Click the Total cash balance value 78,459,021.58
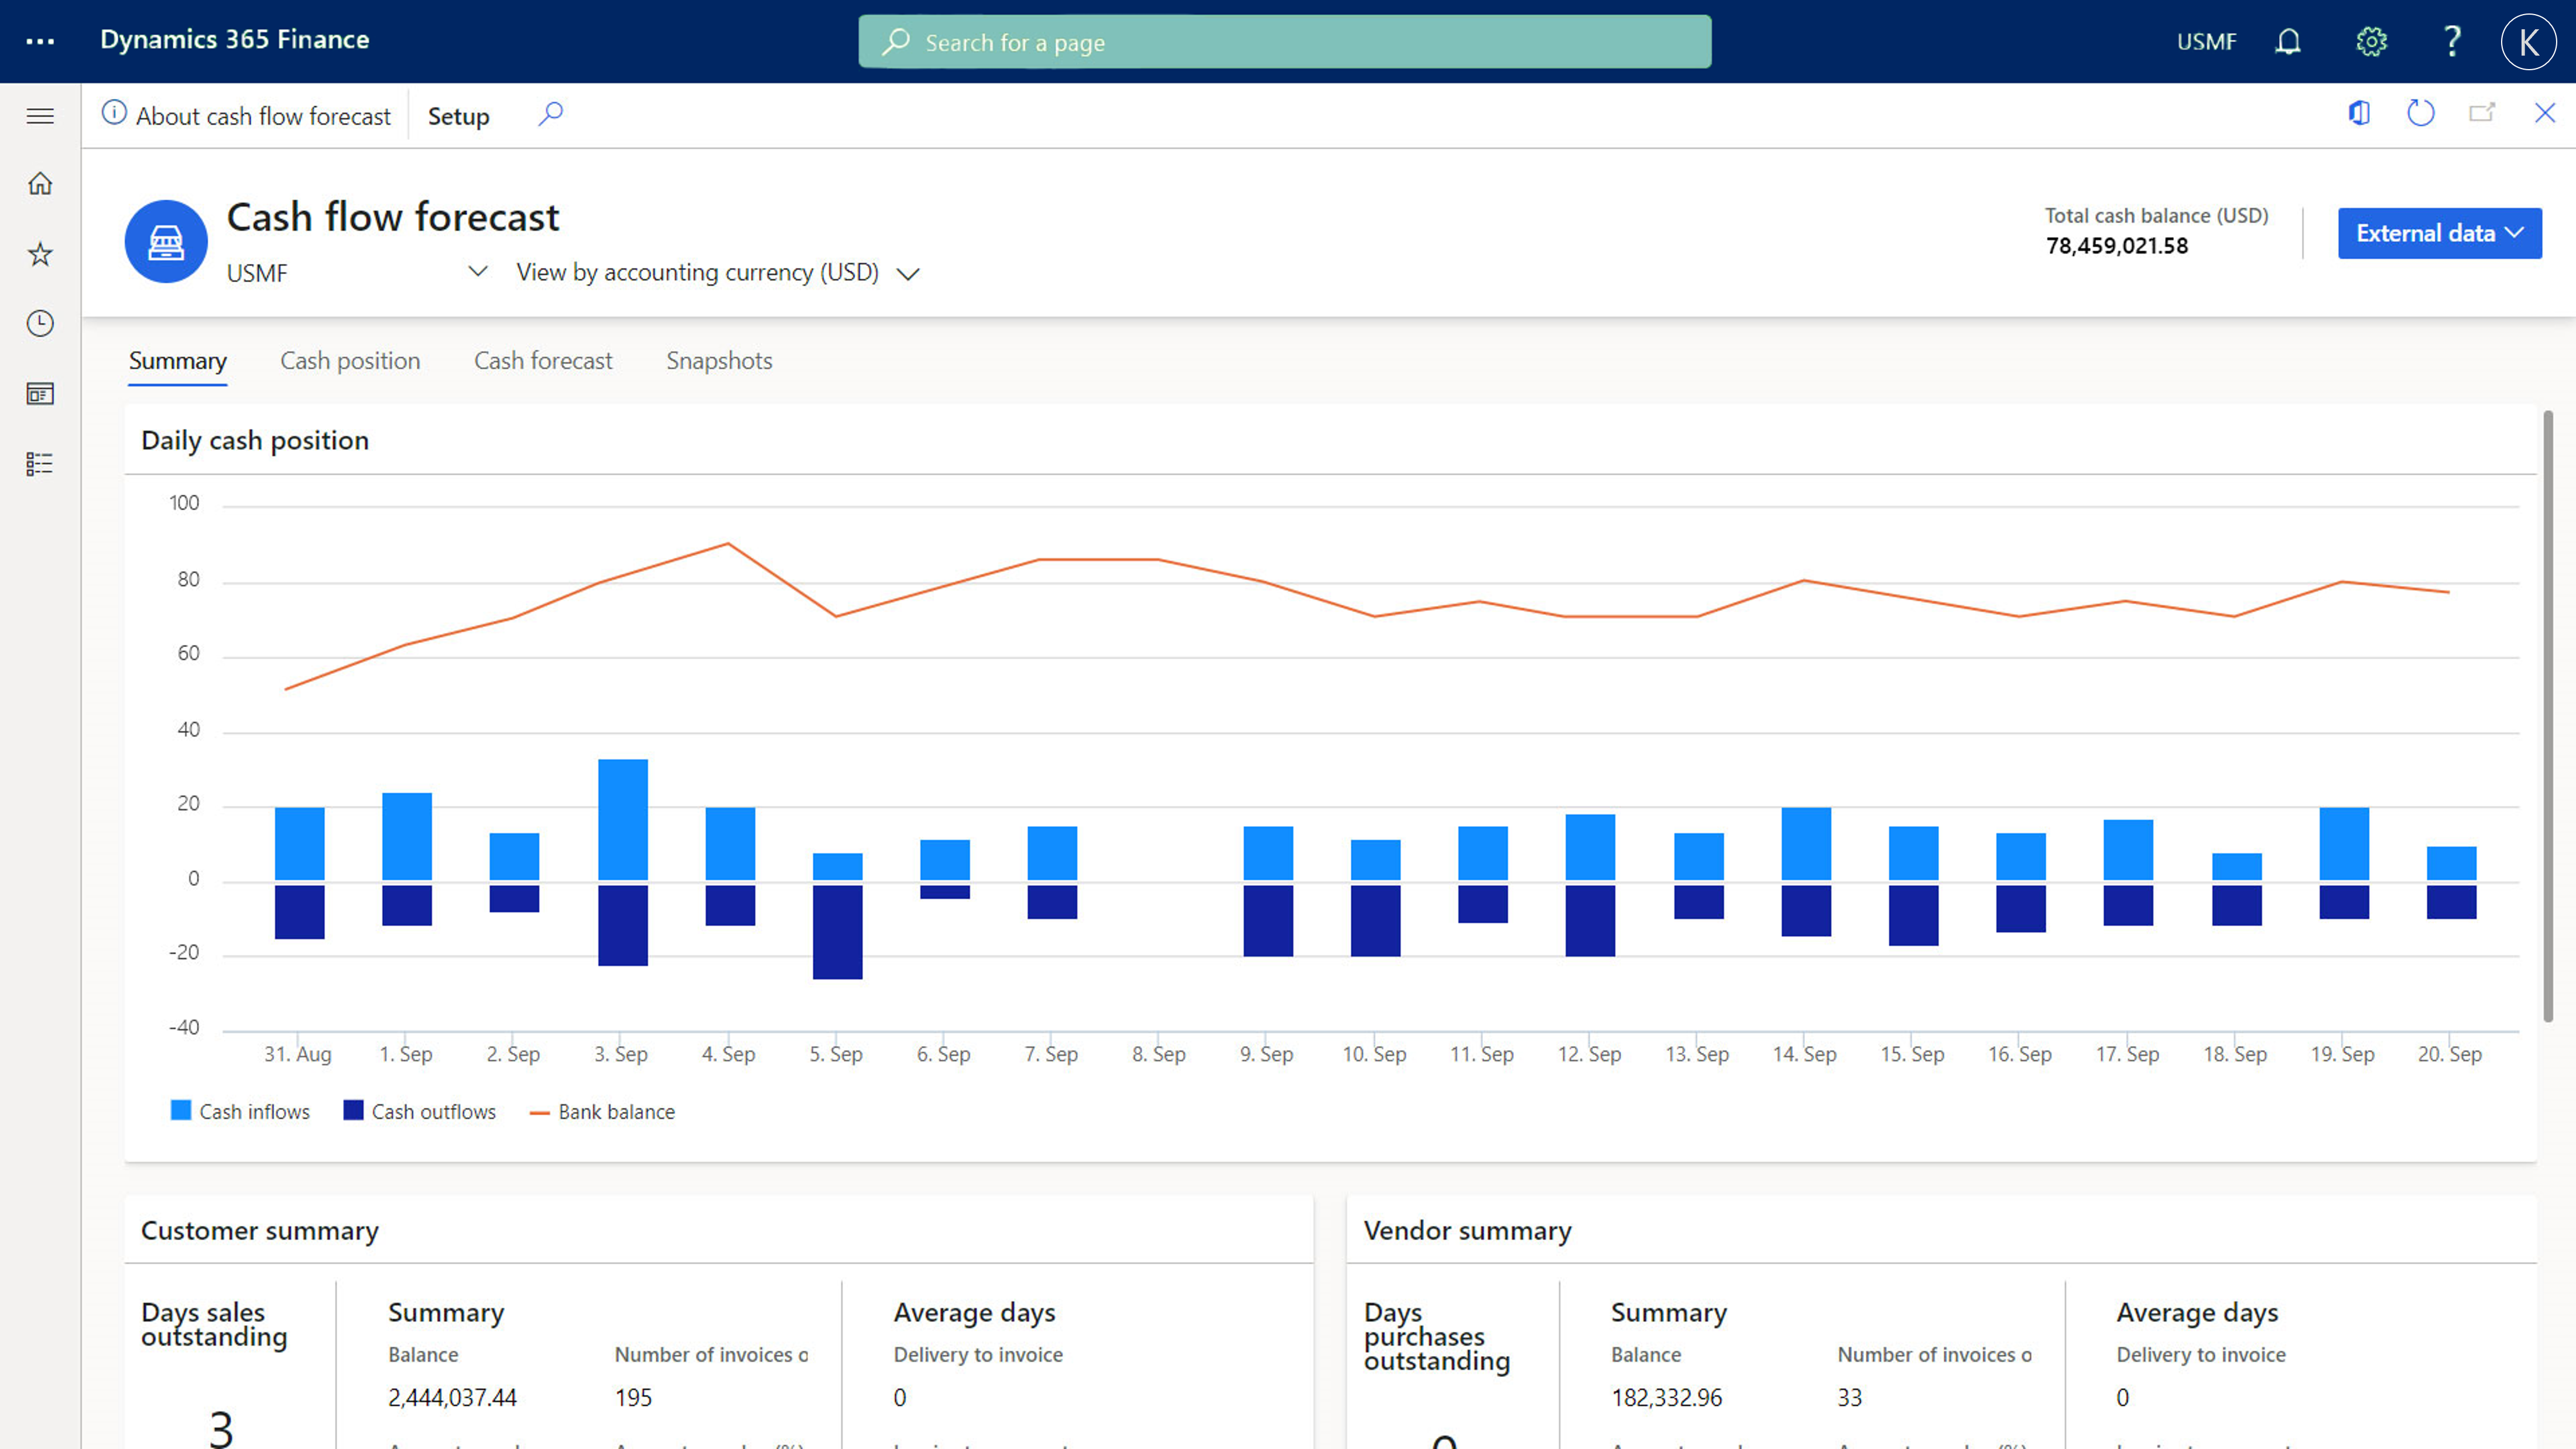Screen dimensions: 2576x1449 (x=2116, y=246)
